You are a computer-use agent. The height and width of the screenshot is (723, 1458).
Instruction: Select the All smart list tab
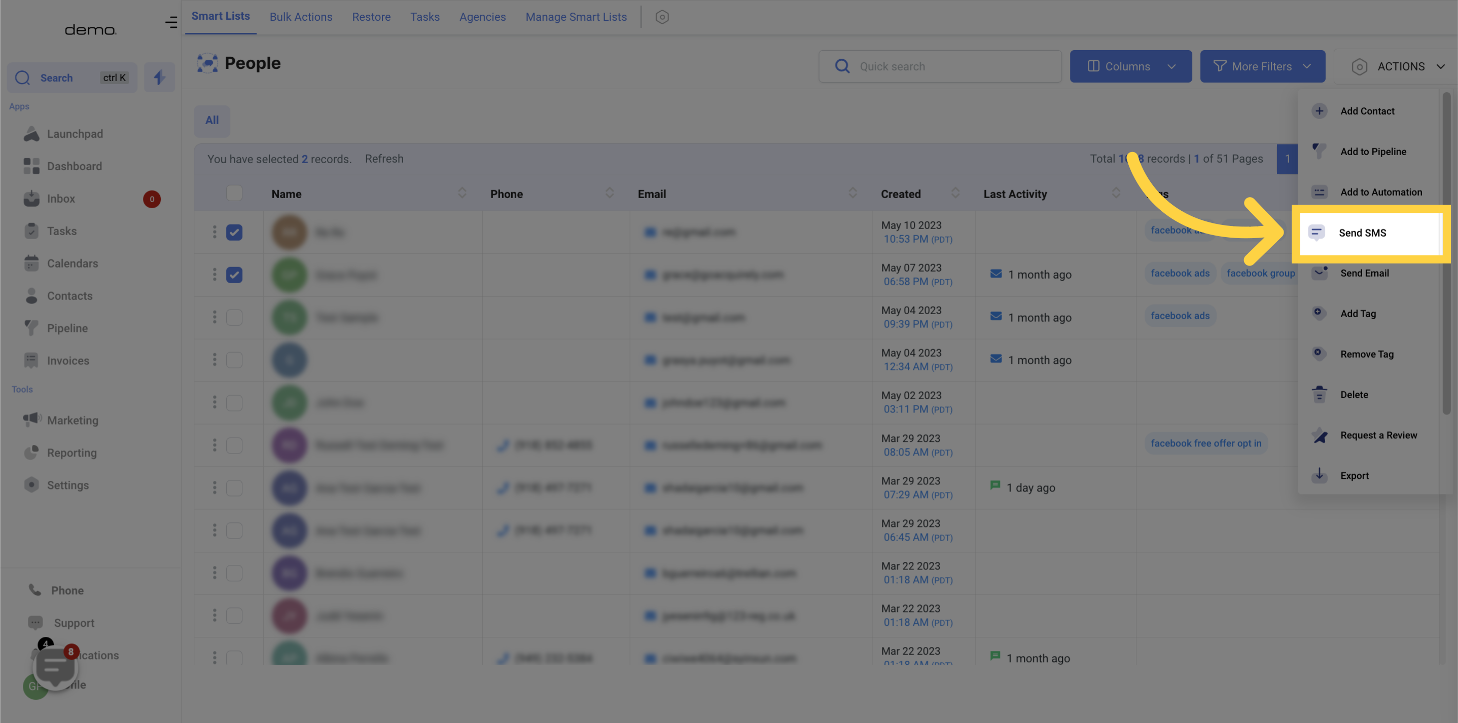click(x=211, y=121)
